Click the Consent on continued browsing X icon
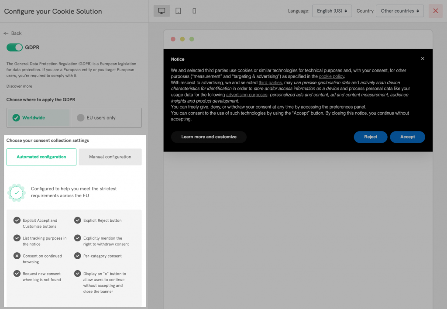447x309 pixels. click(17, 256)
